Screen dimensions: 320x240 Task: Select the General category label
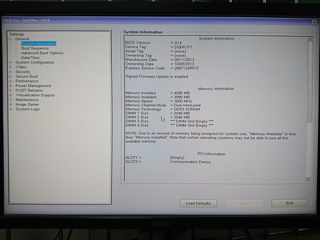[22, 39]
